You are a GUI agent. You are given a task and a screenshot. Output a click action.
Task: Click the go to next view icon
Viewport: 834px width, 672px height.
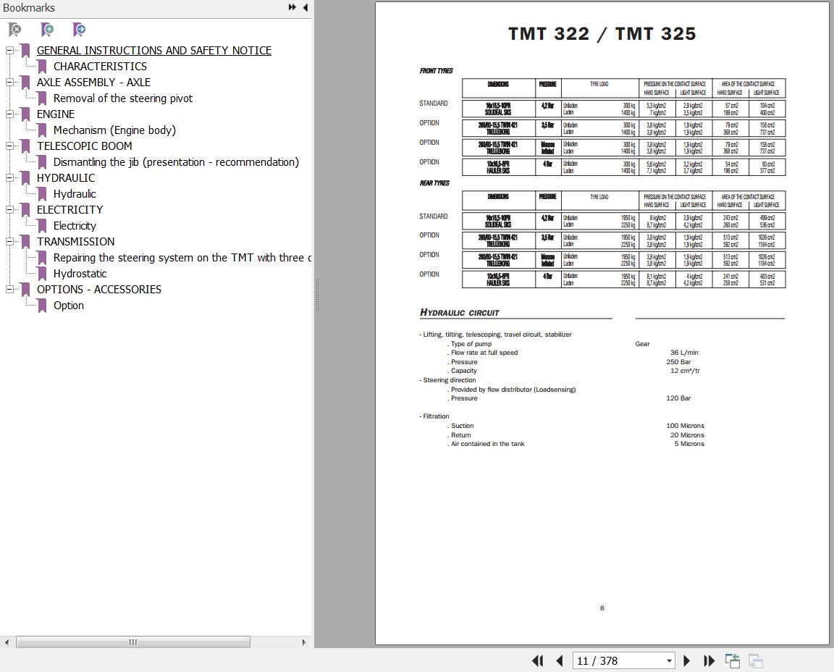click(755, 661)
